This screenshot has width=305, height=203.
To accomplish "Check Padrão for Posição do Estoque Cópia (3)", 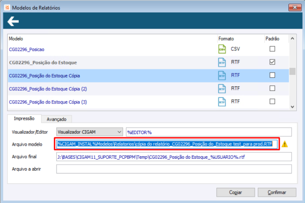I will (x=272, y=101).
